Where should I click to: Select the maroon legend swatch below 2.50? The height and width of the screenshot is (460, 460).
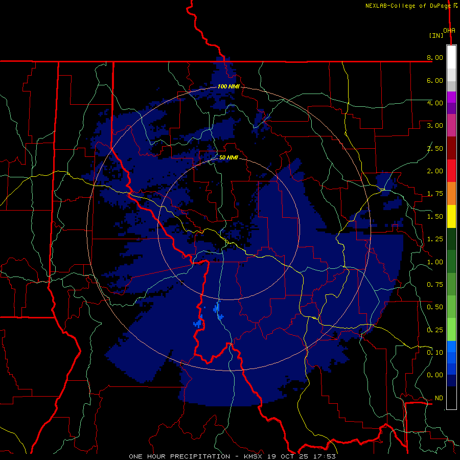click(x=451, y=148)
